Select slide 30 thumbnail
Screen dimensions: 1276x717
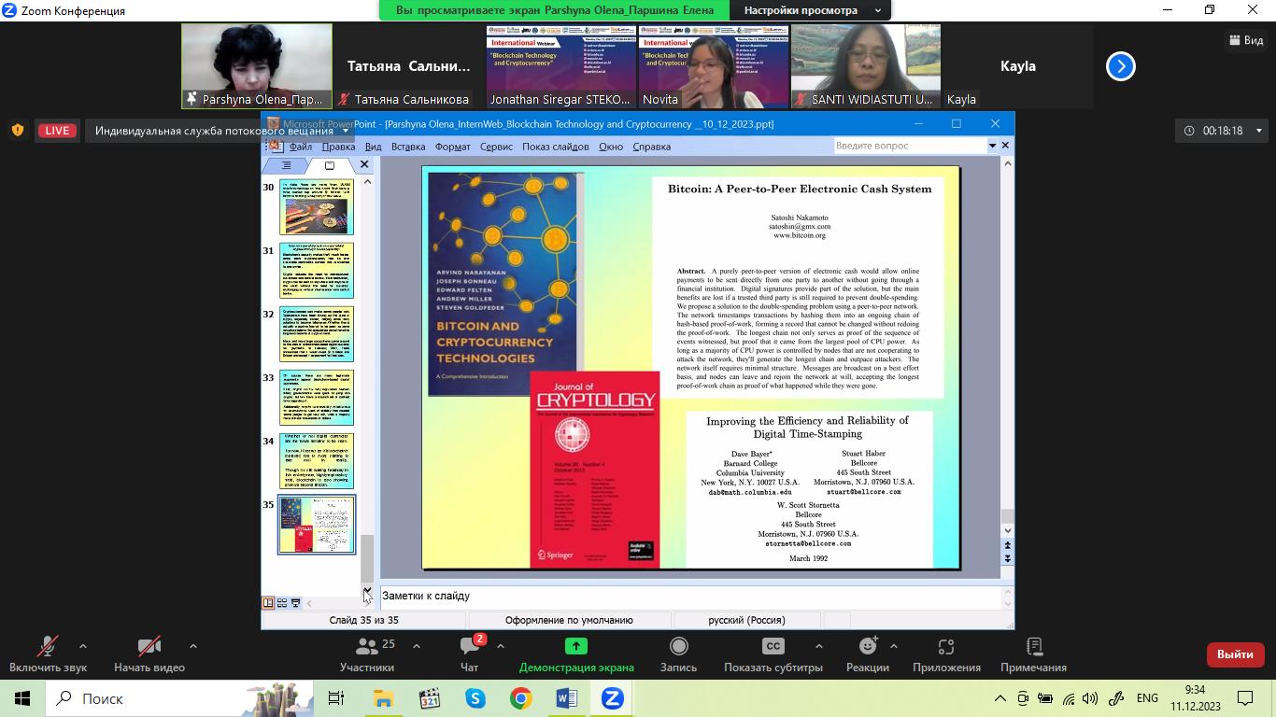point(317,206)
